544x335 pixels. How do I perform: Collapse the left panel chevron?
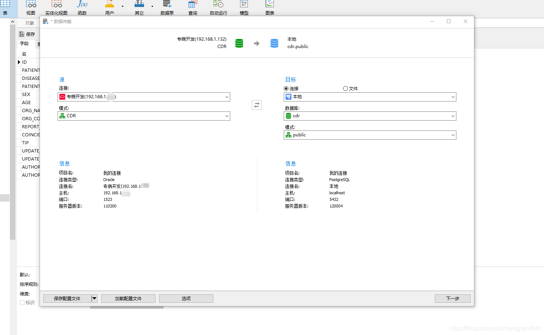point(12,22)
